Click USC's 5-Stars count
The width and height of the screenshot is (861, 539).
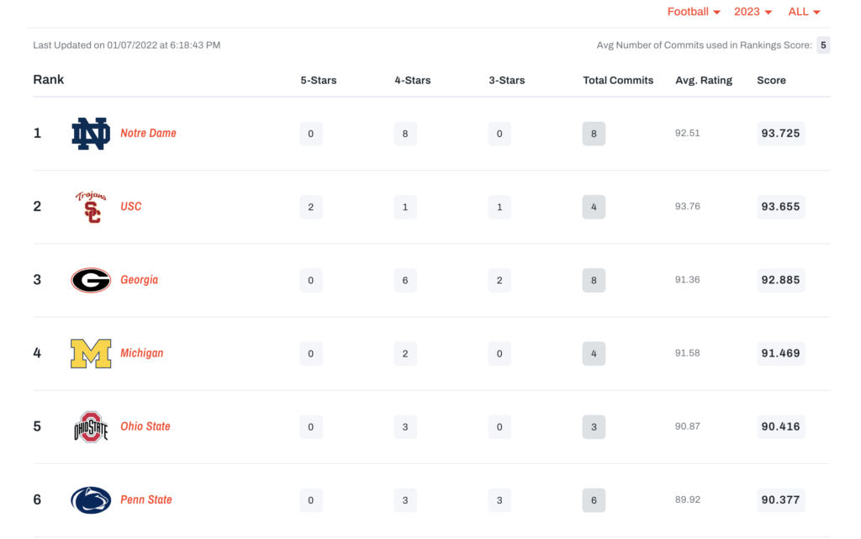[x=311, y=207]
